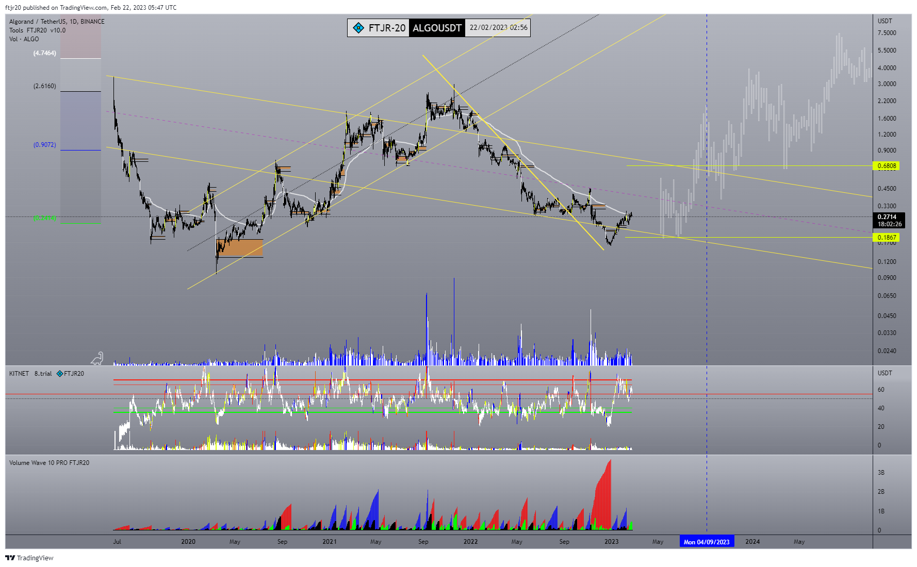Click the 2.2000 price axis tick

887,101
